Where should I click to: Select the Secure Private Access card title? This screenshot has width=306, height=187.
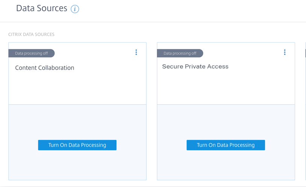coord(195,67)
